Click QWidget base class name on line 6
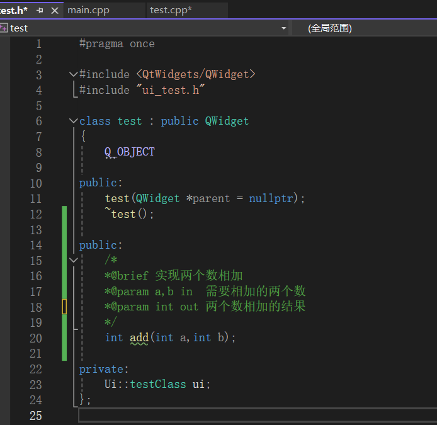 point(227,121)
